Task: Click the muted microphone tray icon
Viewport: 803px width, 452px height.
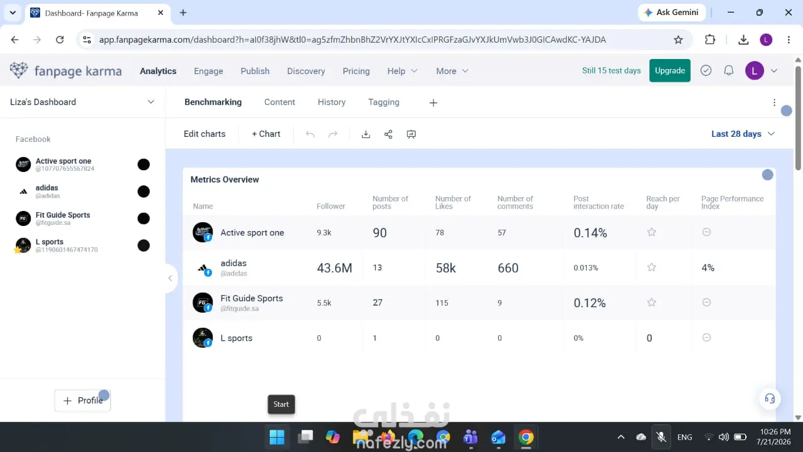Action: coord(661,437)
